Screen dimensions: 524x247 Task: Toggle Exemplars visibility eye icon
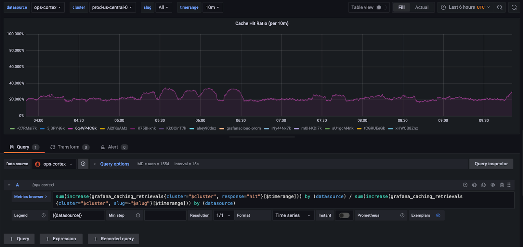click(438, 215)
